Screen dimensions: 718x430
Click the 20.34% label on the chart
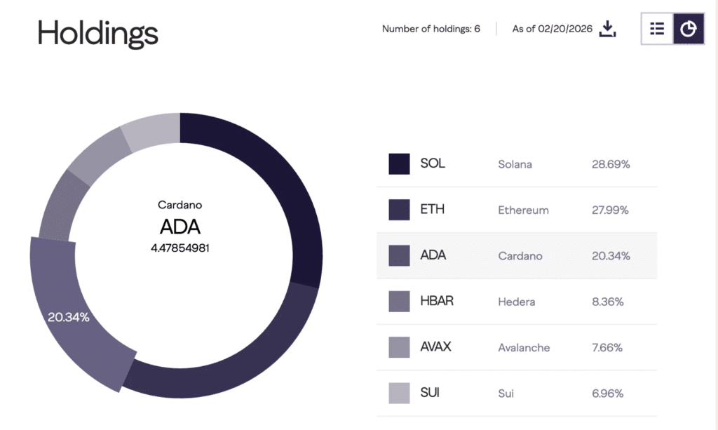click(70, 318)
